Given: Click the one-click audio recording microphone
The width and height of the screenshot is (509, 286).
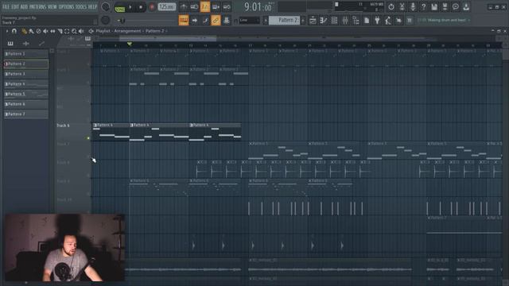Looking at the screenshot, I should [413, 7].
